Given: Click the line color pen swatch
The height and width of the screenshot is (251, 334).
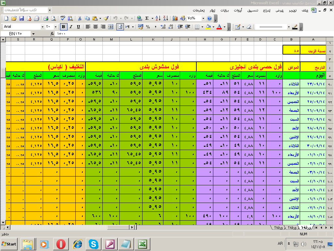Looking at the screenshot, I should tap(295, 27).
